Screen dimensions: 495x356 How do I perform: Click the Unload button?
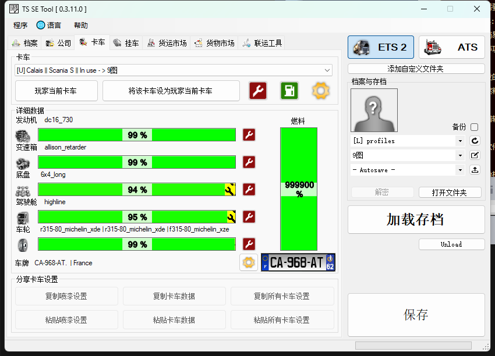click(x=451, y=244)
